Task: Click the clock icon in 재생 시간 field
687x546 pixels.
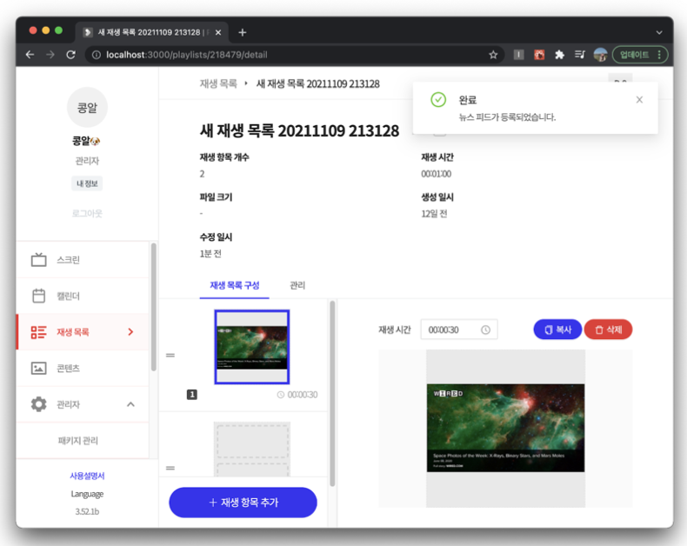Action: pos(485,330)
